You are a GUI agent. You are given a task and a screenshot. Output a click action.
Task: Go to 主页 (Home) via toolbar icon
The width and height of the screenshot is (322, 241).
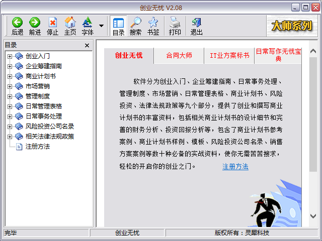click(x=70, y=26)
